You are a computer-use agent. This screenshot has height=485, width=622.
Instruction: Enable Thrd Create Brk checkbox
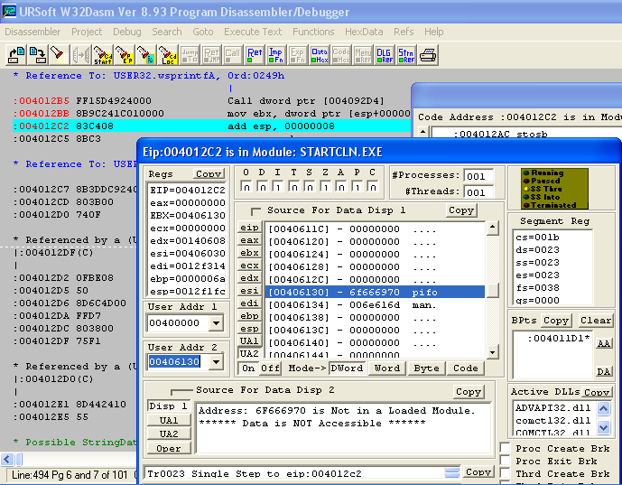point(505,473)
